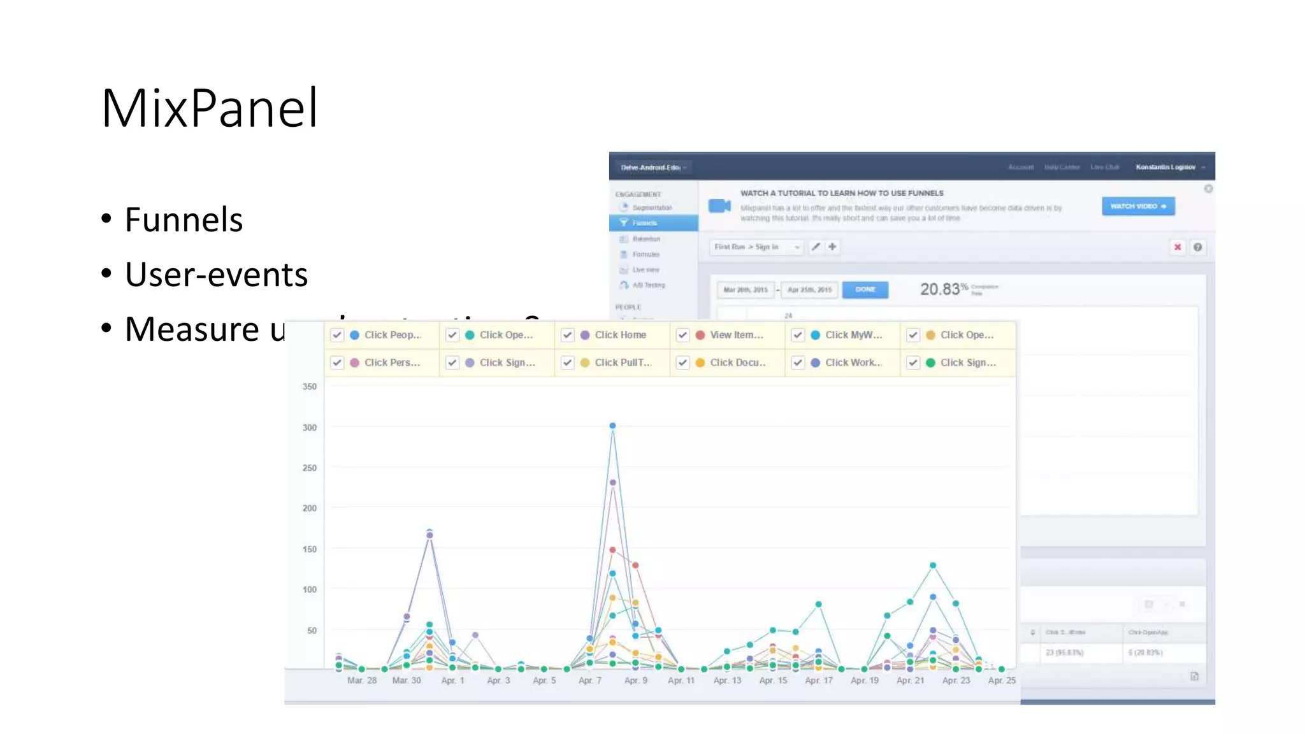This screenshot has width=1305, height=734.
Task: Click the red legend dot for View Item...
Action: point(700,335)
